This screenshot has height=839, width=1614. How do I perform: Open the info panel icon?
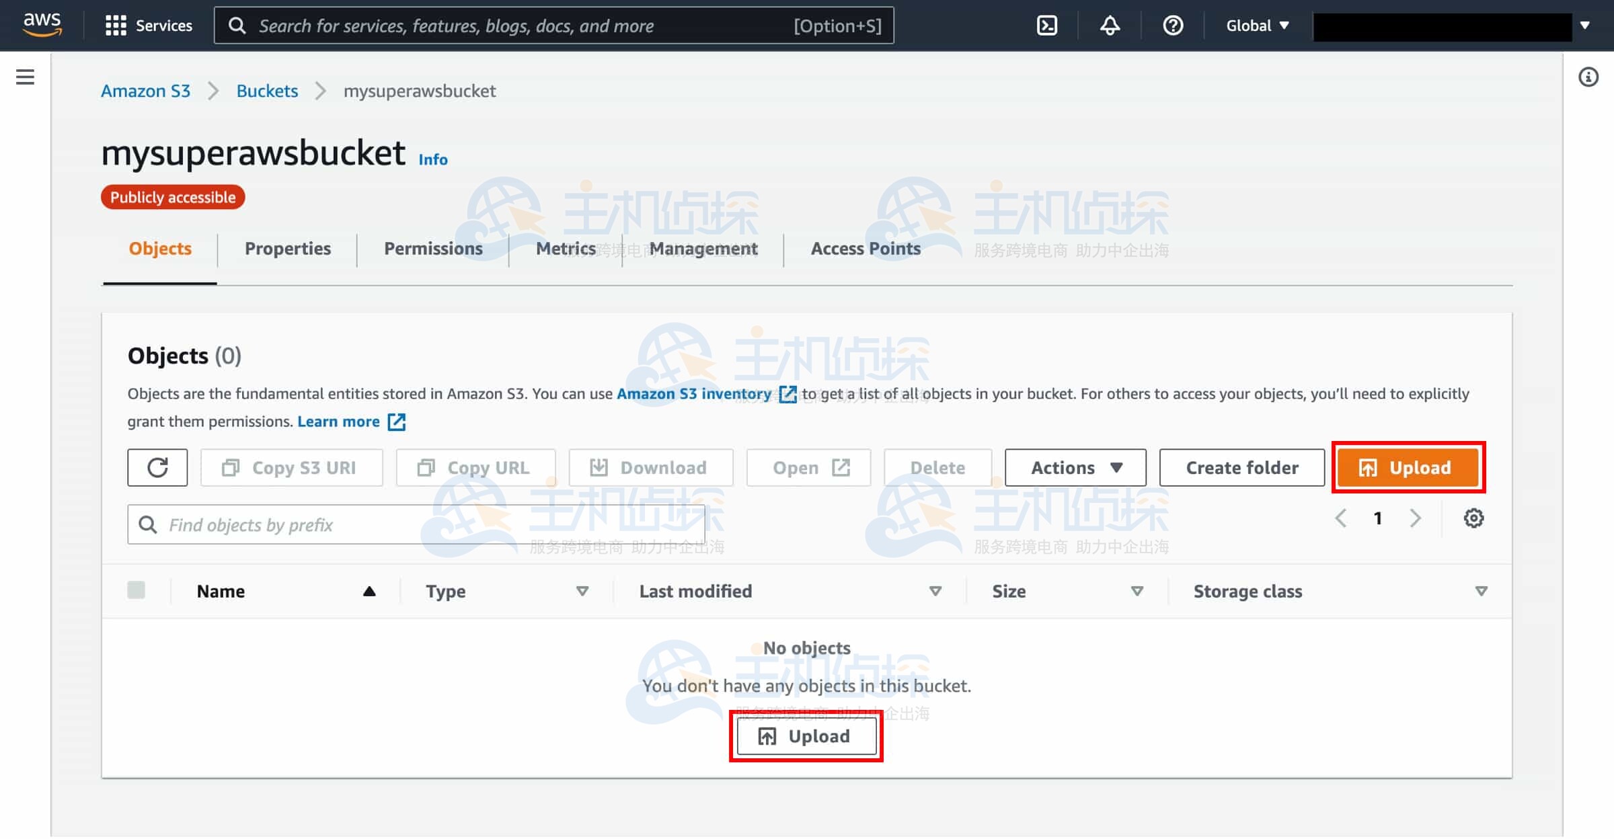(x=1588, y=77)
